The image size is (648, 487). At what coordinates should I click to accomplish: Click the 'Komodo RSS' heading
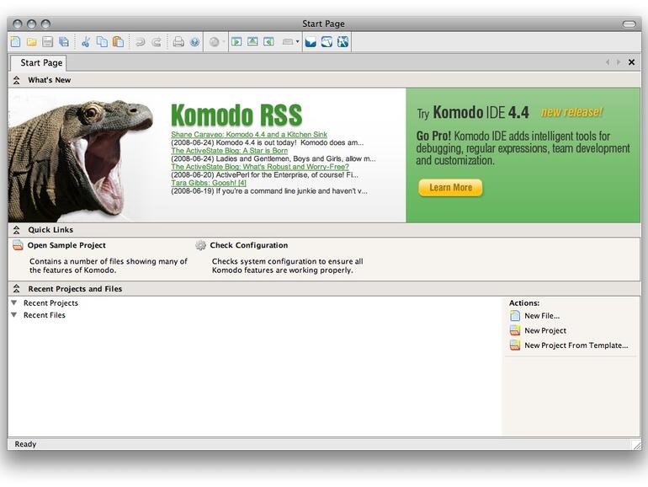[236, 115]
